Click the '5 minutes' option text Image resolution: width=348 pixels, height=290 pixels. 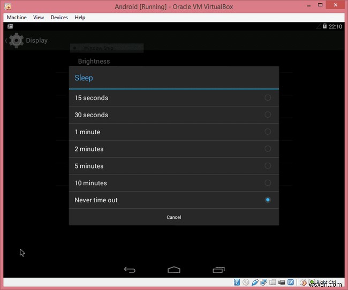coord(89,166)
